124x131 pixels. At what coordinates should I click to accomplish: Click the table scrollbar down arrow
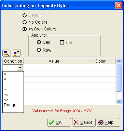(x=119, y=101)
